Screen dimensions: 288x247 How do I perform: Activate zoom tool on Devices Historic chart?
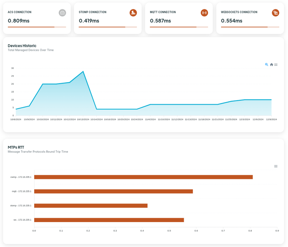click(266, 65)
